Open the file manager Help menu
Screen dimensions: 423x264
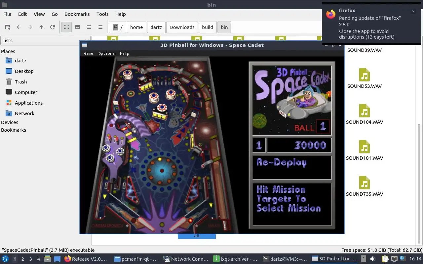[x=120, y=14]
